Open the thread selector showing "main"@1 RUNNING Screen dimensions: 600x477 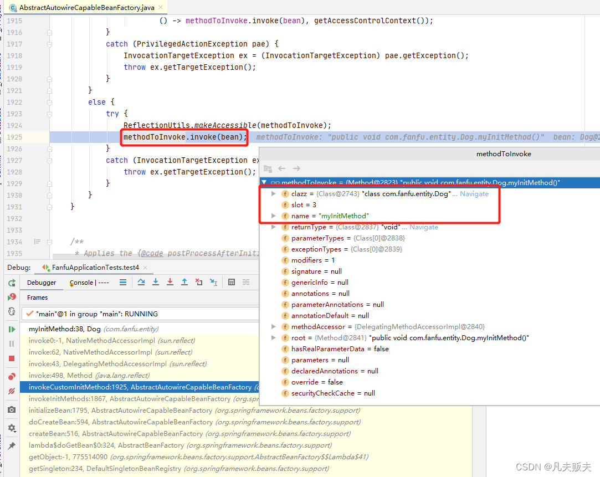140,314
